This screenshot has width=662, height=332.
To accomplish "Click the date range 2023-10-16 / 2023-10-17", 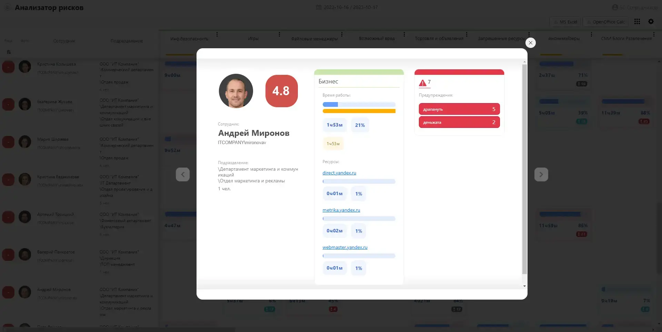I will coord(351,7).
